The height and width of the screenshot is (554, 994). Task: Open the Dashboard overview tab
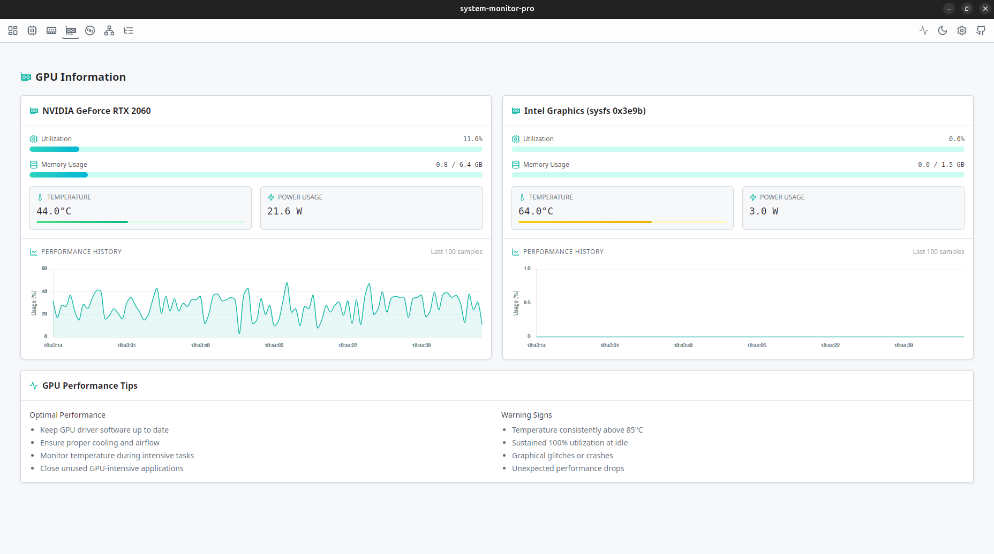click(x=13, y=30)
